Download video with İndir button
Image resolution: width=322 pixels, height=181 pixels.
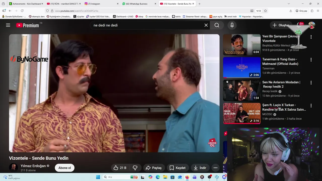tap(200, 168)
